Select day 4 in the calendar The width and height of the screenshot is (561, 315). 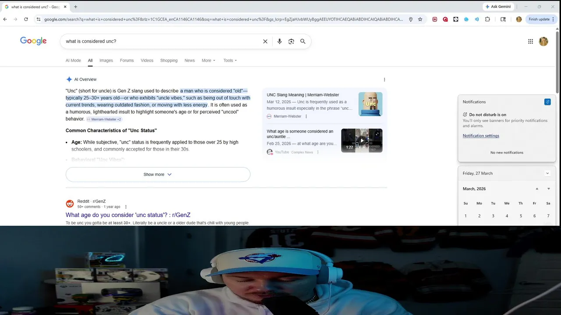tap(507, 216)
